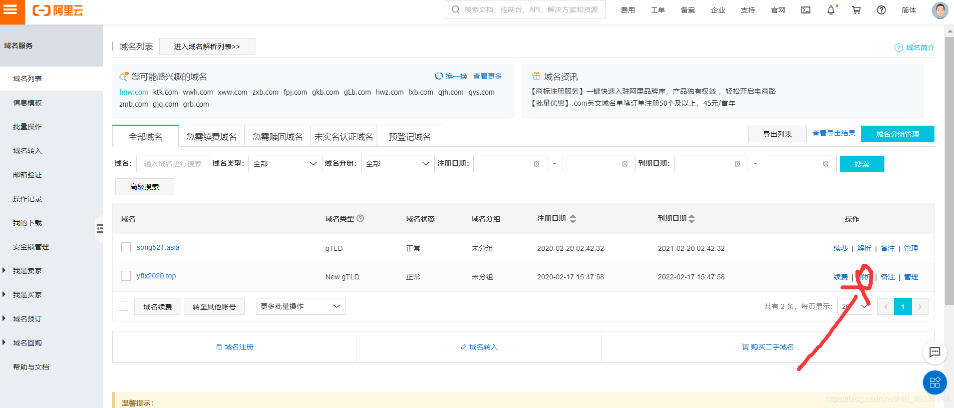
Task: Click the search magnifier icon in top bar
Action: click(455, 10)
